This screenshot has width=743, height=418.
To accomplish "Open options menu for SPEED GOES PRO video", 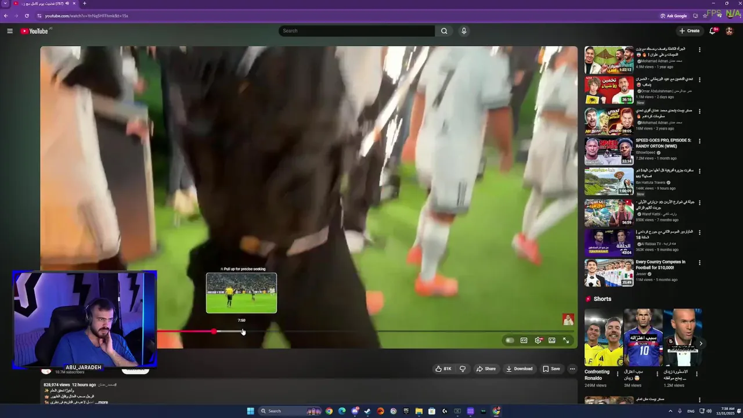I will point(699,141).
